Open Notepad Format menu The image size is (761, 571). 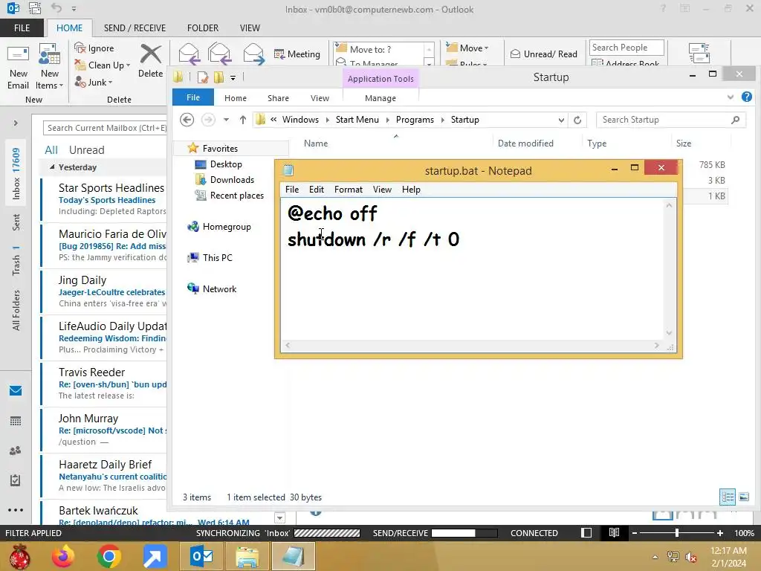(x=349, y=190)
